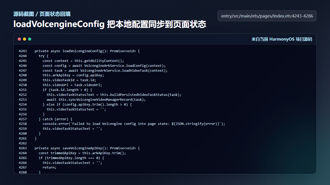This screenshot has height=185, width=330.
Task: Click 'if (task.id.length > 0) {' line
Action: pos(67,90)
